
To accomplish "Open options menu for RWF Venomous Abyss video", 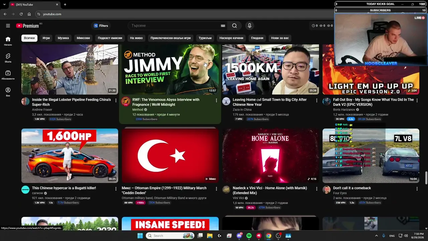I will point(216,100).
